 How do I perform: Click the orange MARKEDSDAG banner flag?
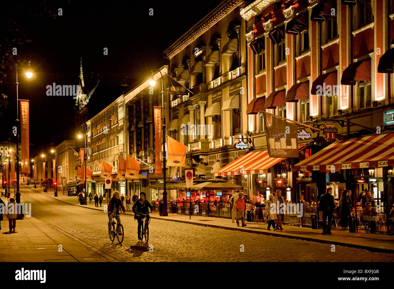[x=176, y=151]
